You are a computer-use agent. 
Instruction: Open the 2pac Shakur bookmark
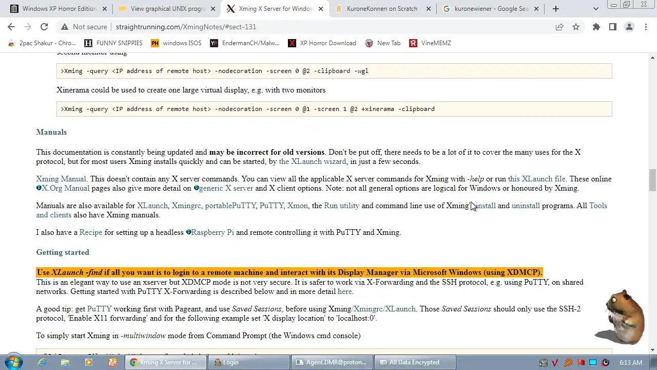click(x=42, y=43)
